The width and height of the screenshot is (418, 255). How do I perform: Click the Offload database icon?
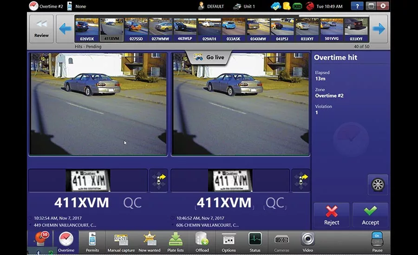click(202, 242)
